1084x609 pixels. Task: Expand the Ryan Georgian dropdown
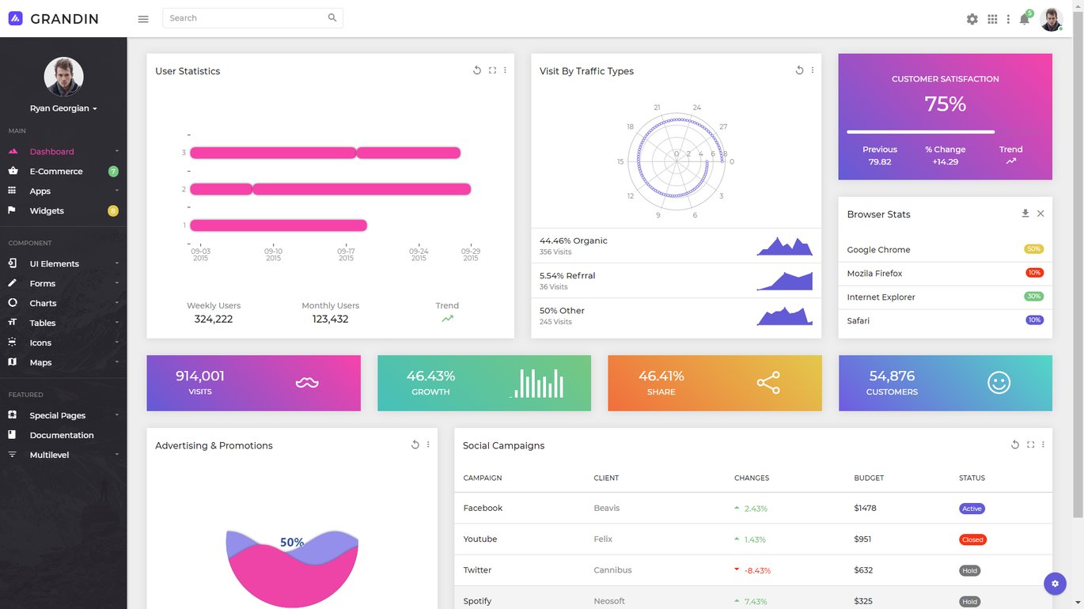(63, 108)
